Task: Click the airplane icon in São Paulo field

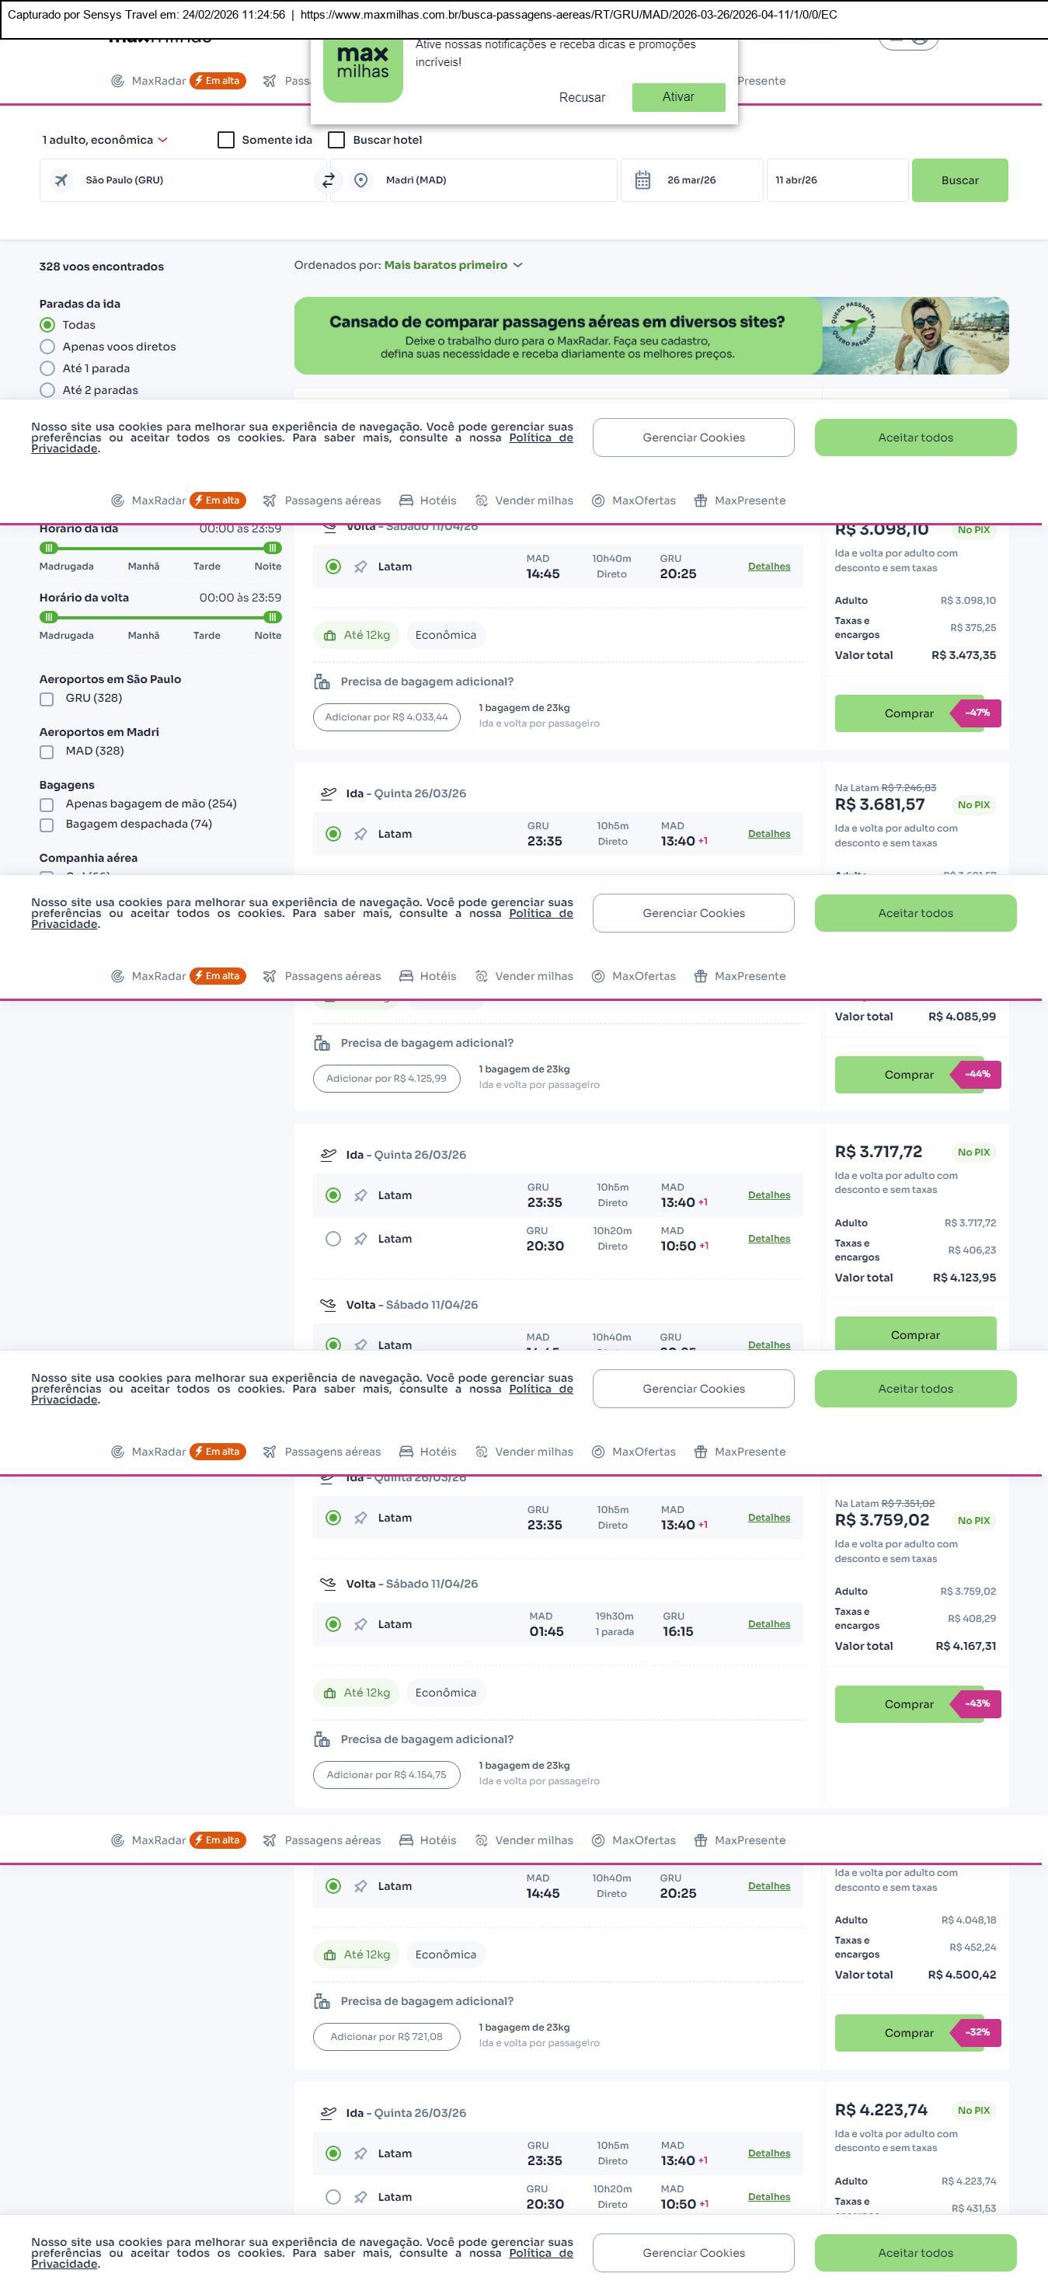Action: (x=61, y=180)
